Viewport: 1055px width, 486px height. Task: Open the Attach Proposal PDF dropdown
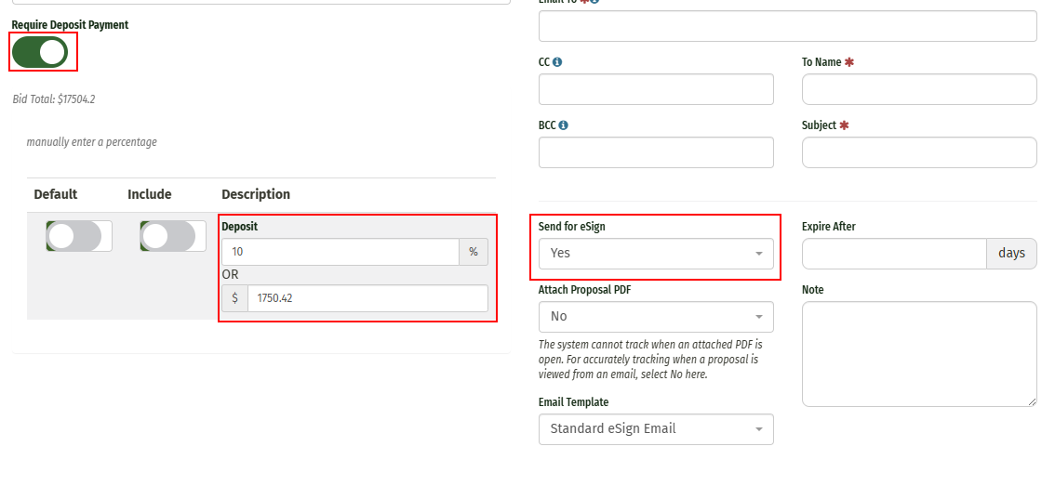(x=655, y=316)
